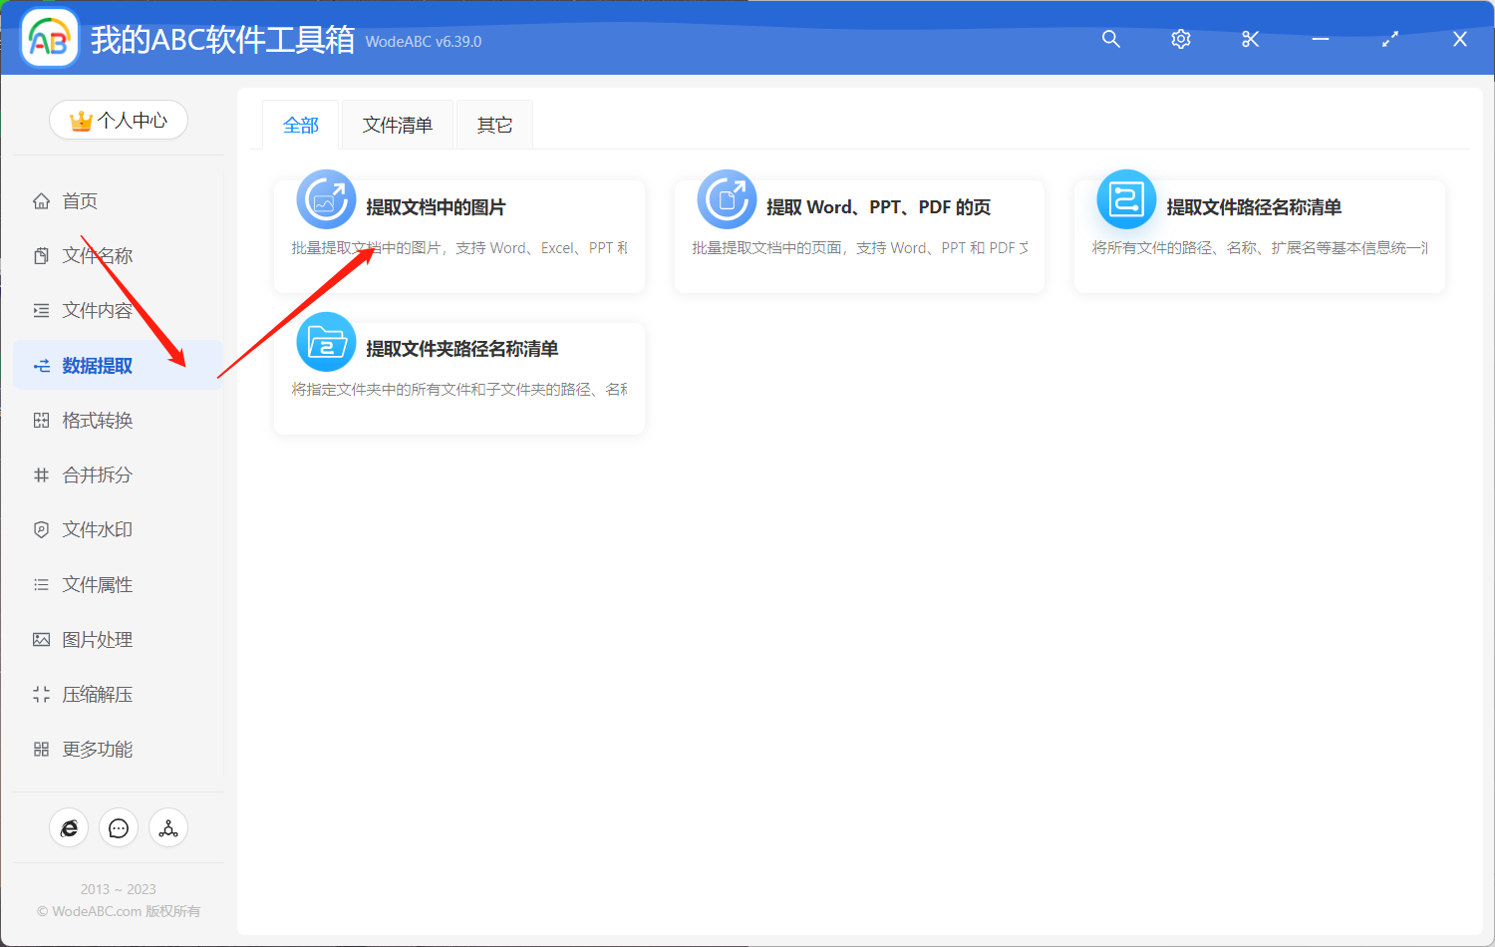Open the 提取文件夹路径名称清单 card
The width and height of the screenshot is (1495, 947).
pos(458,378)
